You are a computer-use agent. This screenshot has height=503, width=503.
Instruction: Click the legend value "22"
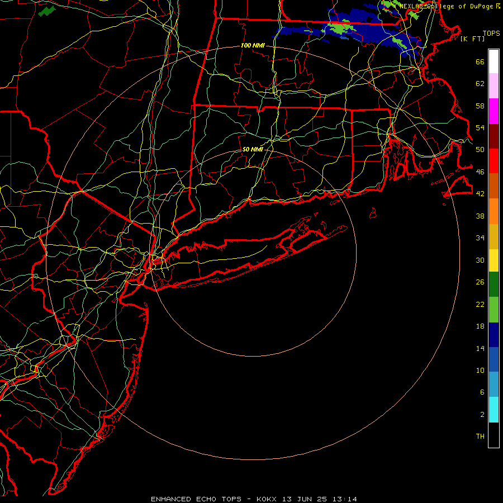pyautogui.click(x=480, y=304)
